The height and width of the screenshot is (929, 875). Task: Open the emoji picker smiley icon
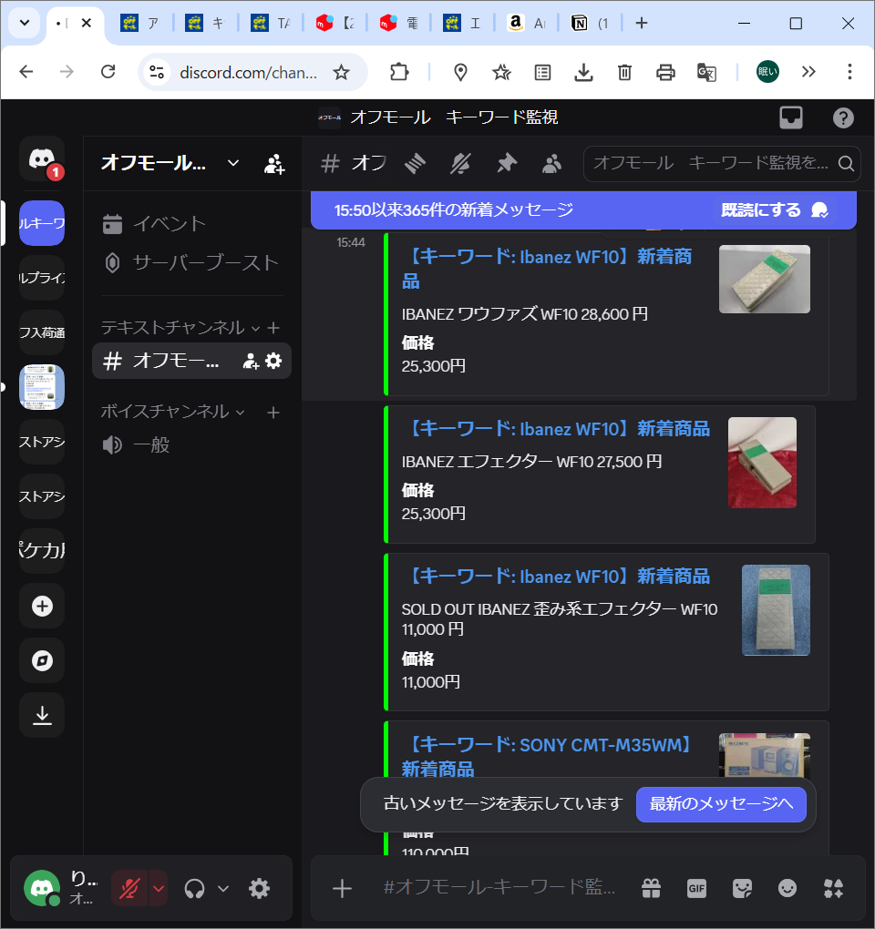(x=787, y=888)
